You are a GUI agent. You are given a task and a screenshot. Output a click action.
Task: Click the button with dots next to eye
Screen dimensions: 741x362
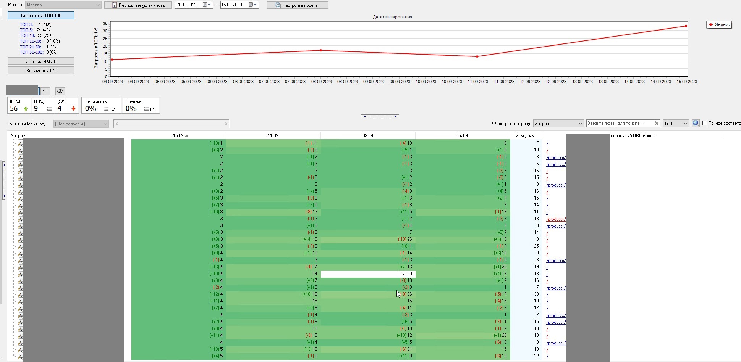click(x=45, y=91)
